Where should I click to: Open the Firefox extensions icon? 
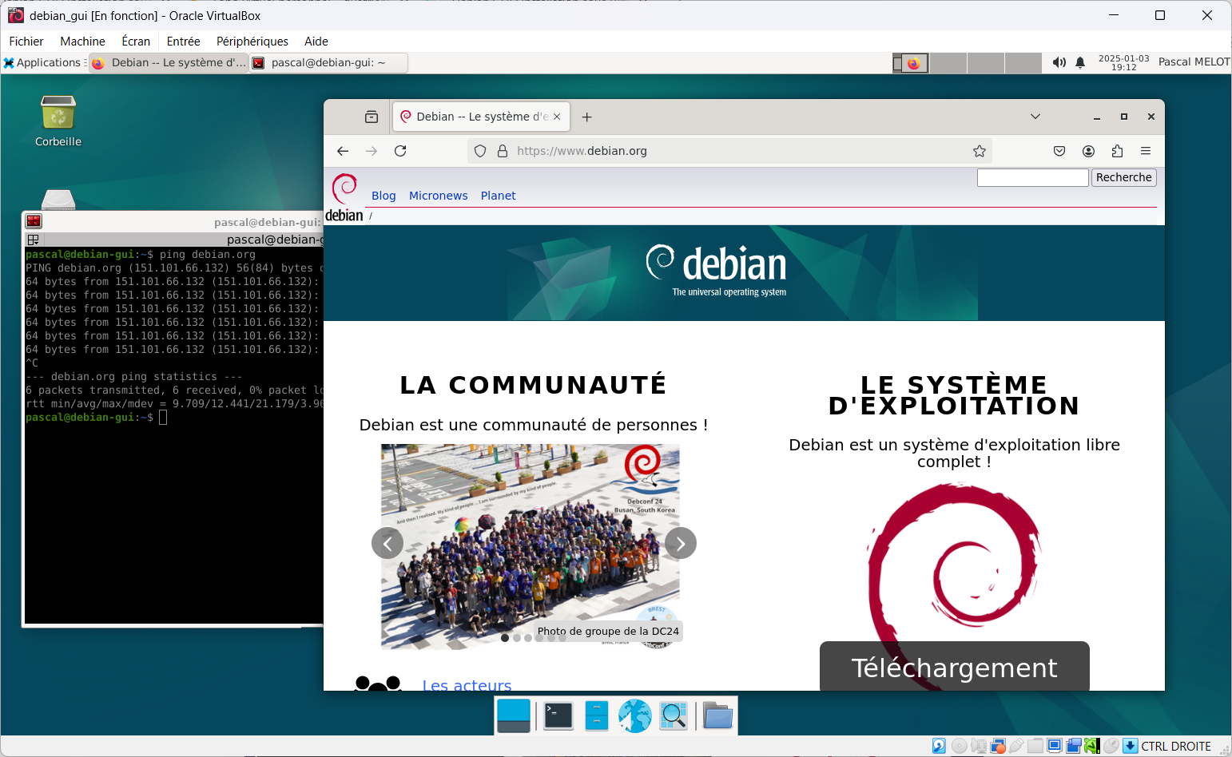pyautogui.click(x=1117, y=151)
